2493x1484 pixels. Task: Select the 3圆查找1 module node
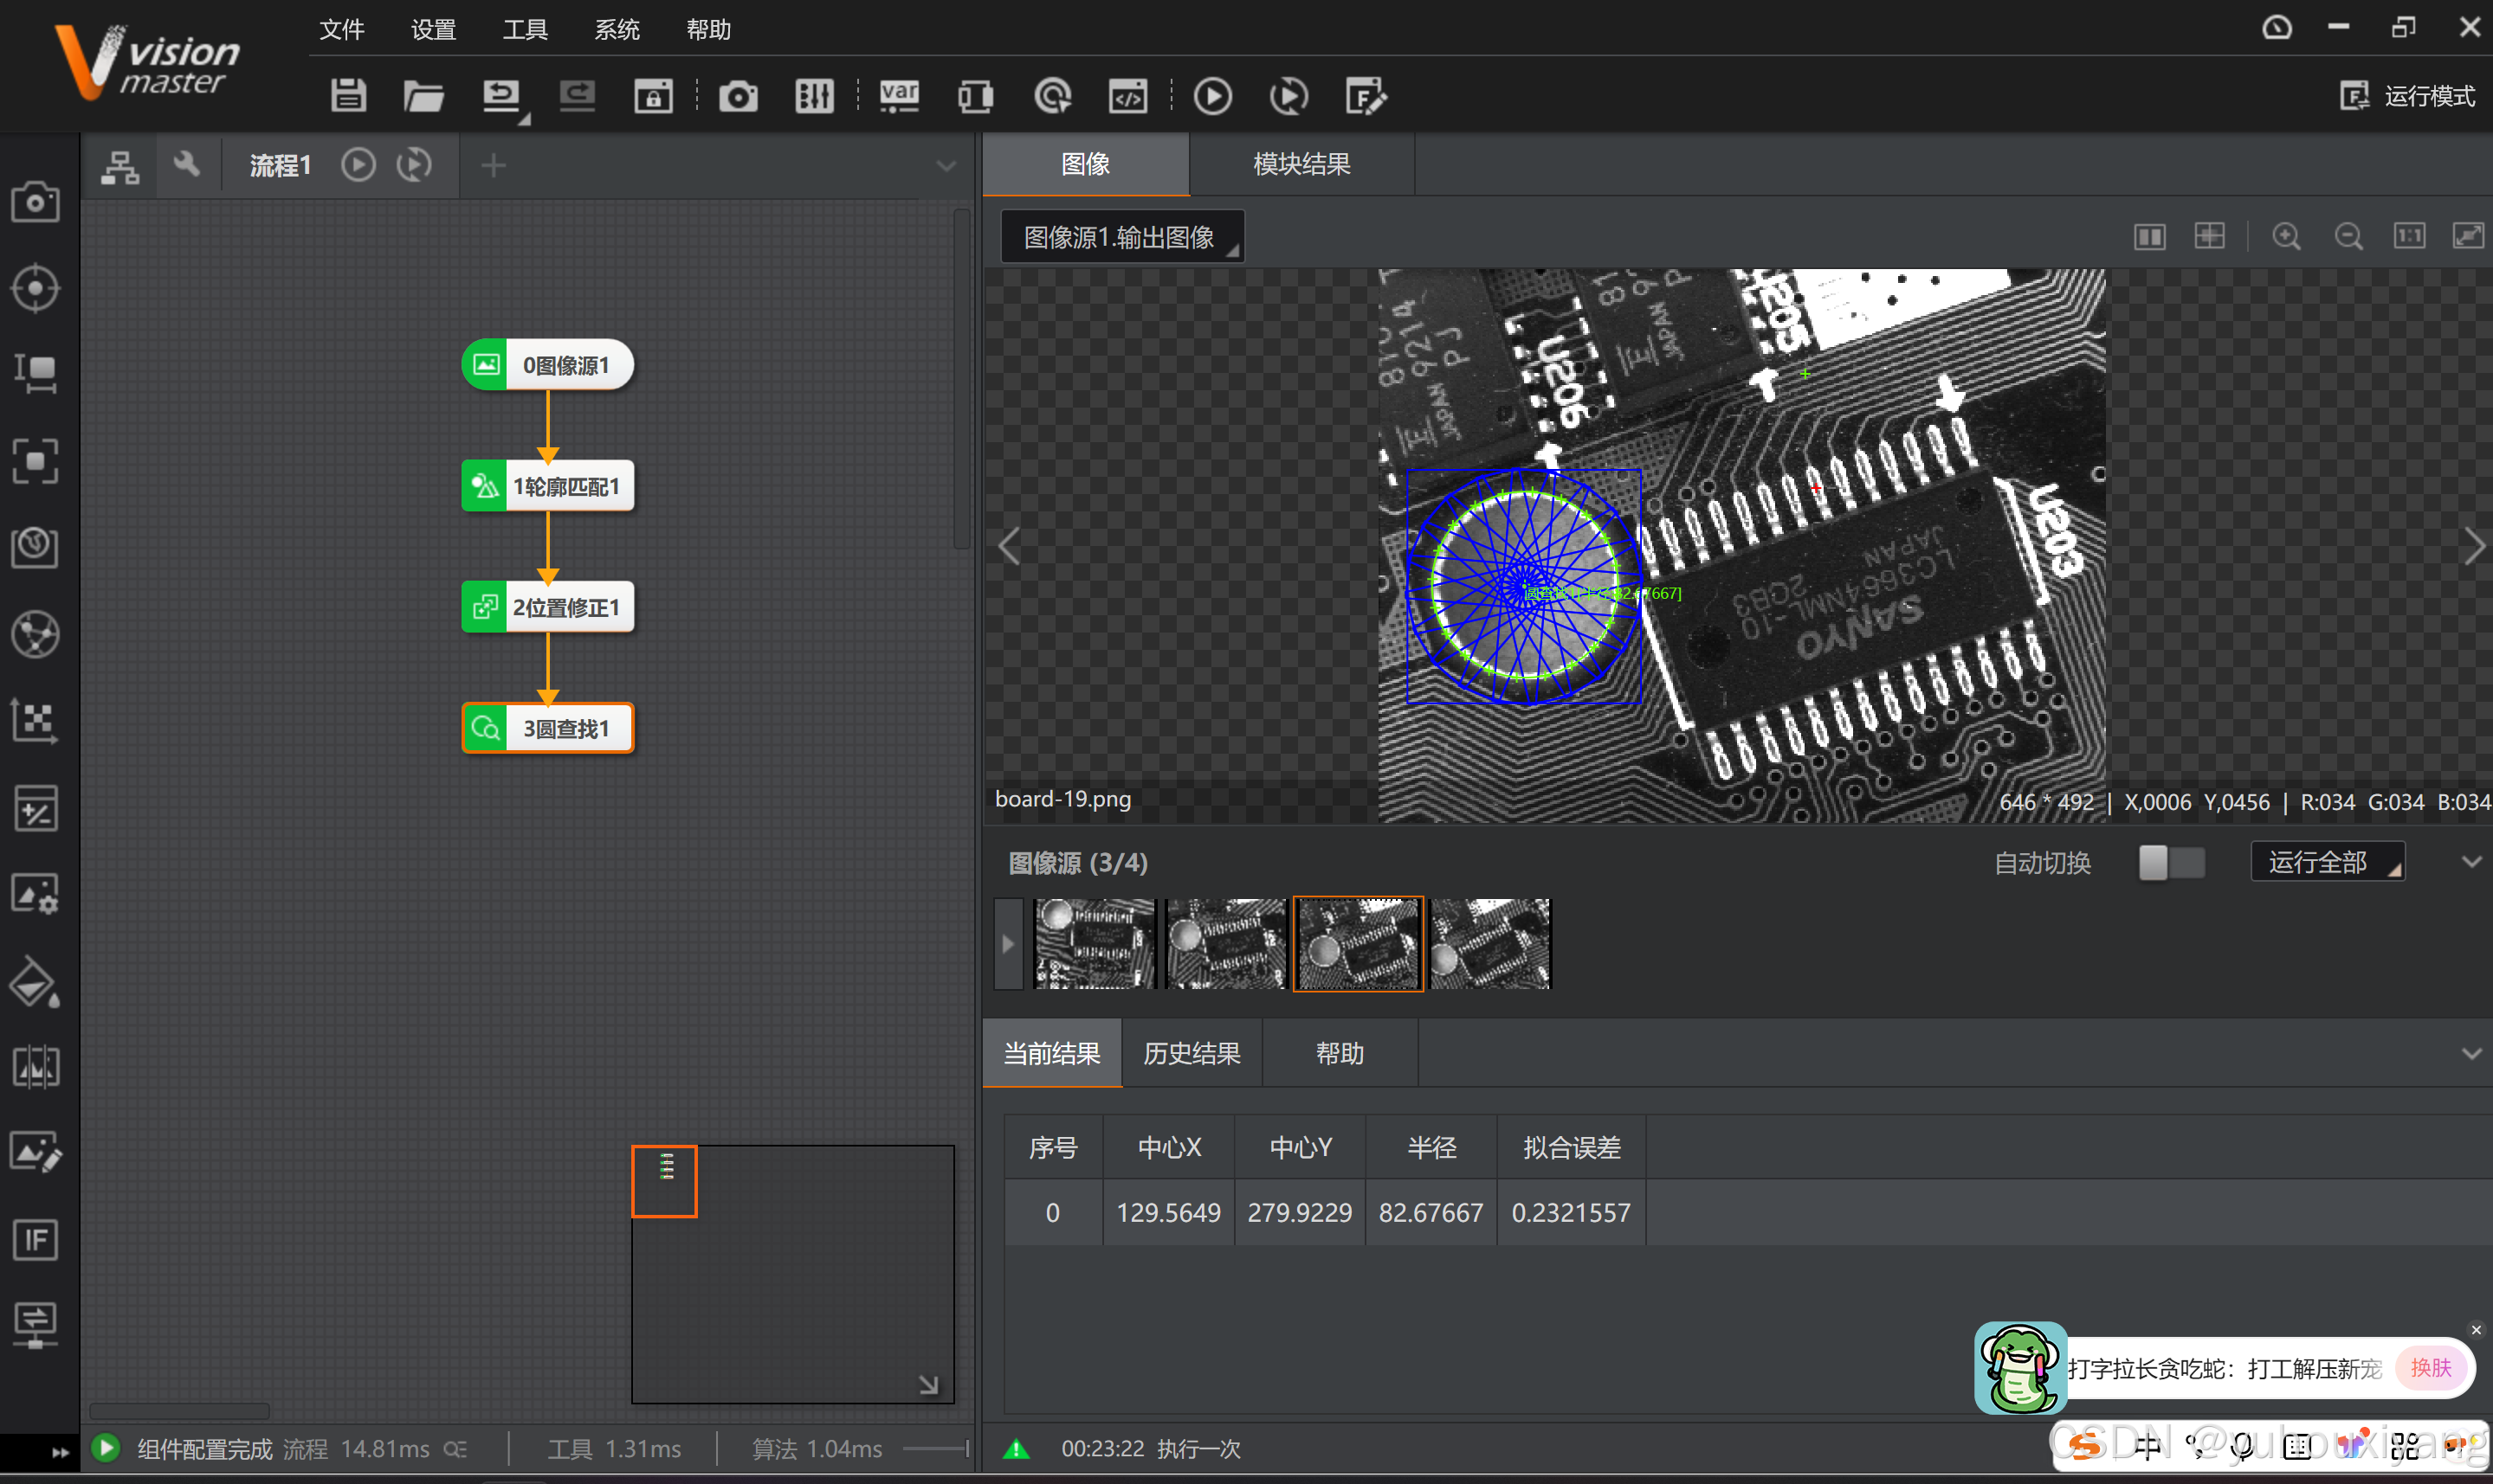point(548,728)
